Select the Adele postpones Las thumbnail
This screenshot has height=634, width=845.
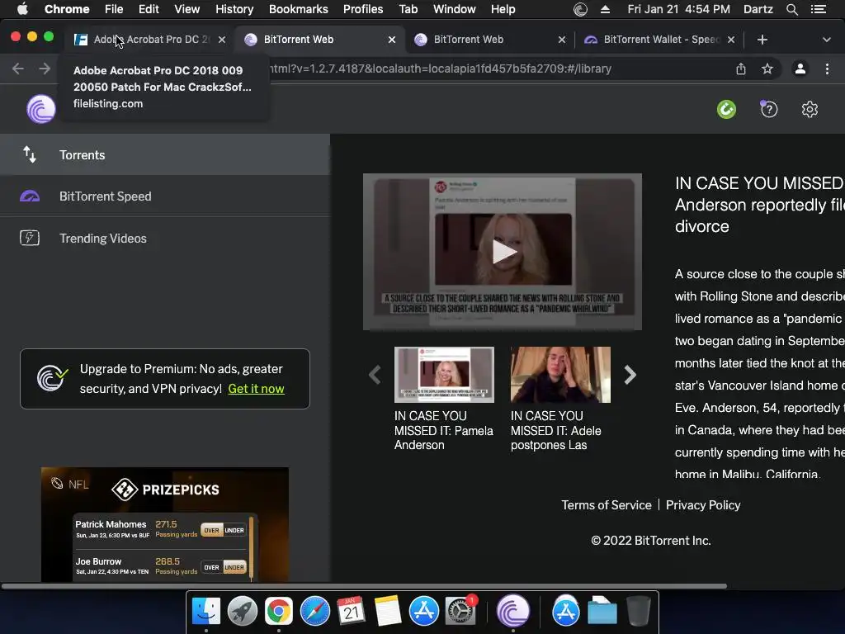(x=560, y=375)
